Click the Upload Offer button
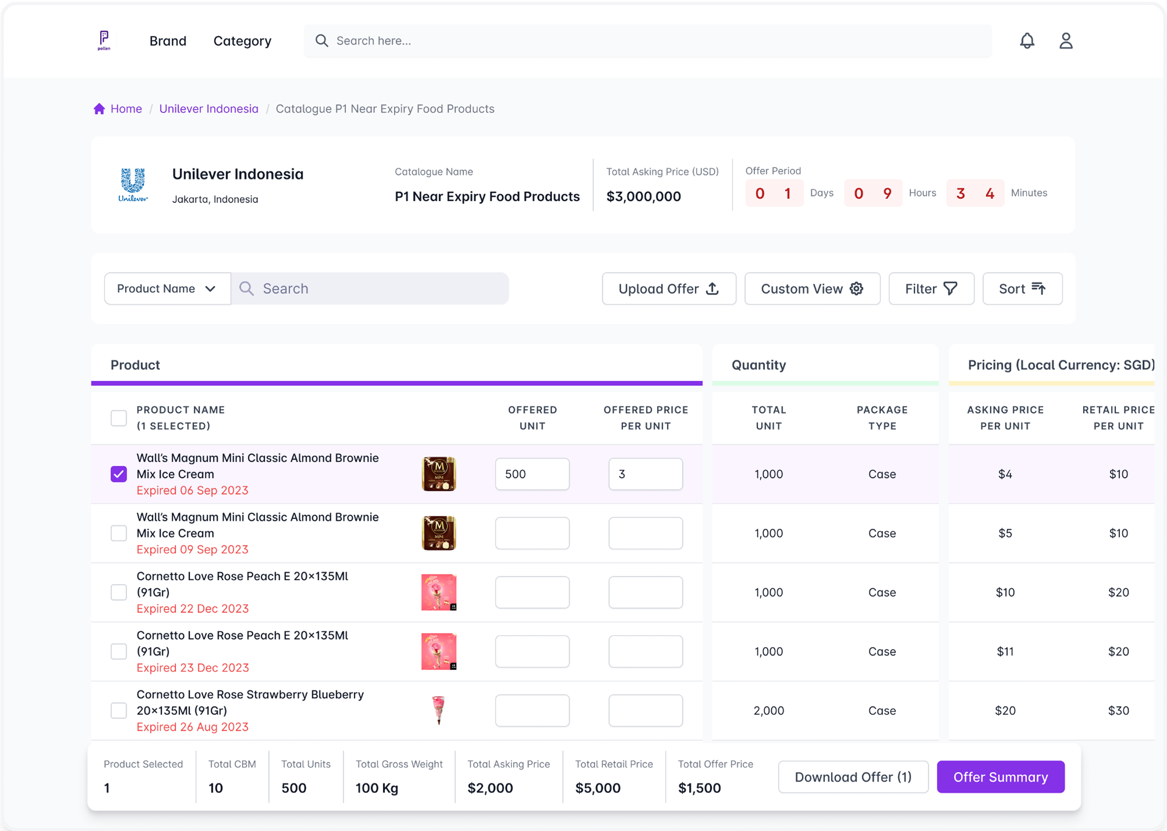The height and width of the screenshot is (831, 1167). point(669,289)
